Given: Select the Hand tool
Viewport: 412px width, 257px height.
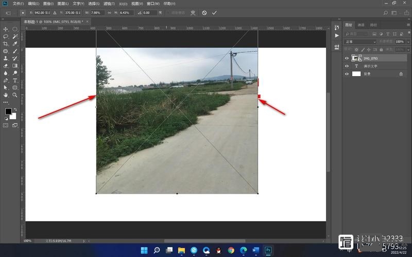Looking at the screenshot, I should (x=6, y=95).
